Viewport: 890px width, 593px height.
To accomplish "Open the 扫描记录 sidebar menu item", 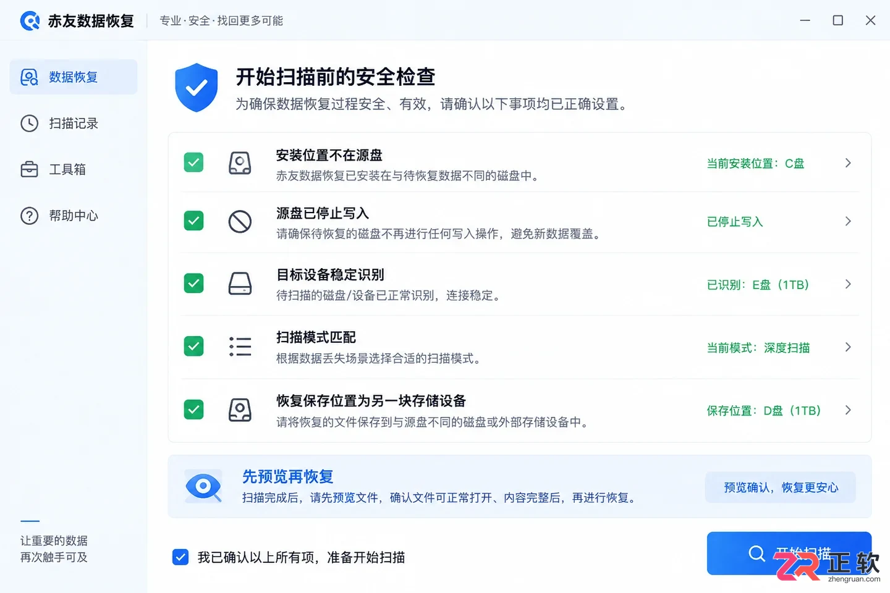I will tap(74, 124).
